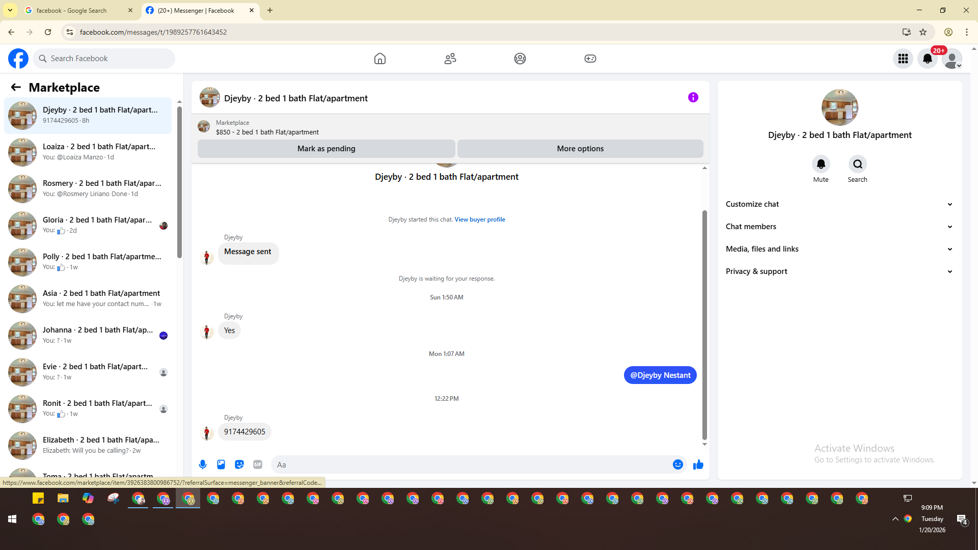Install the app via the address bar icon
Image resolution: width=978 pixels, height=550 pixels.
[x=907, y=32]
